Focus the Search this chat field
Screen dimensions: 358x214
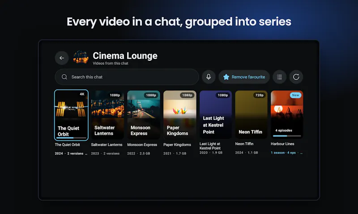point(127,77)
